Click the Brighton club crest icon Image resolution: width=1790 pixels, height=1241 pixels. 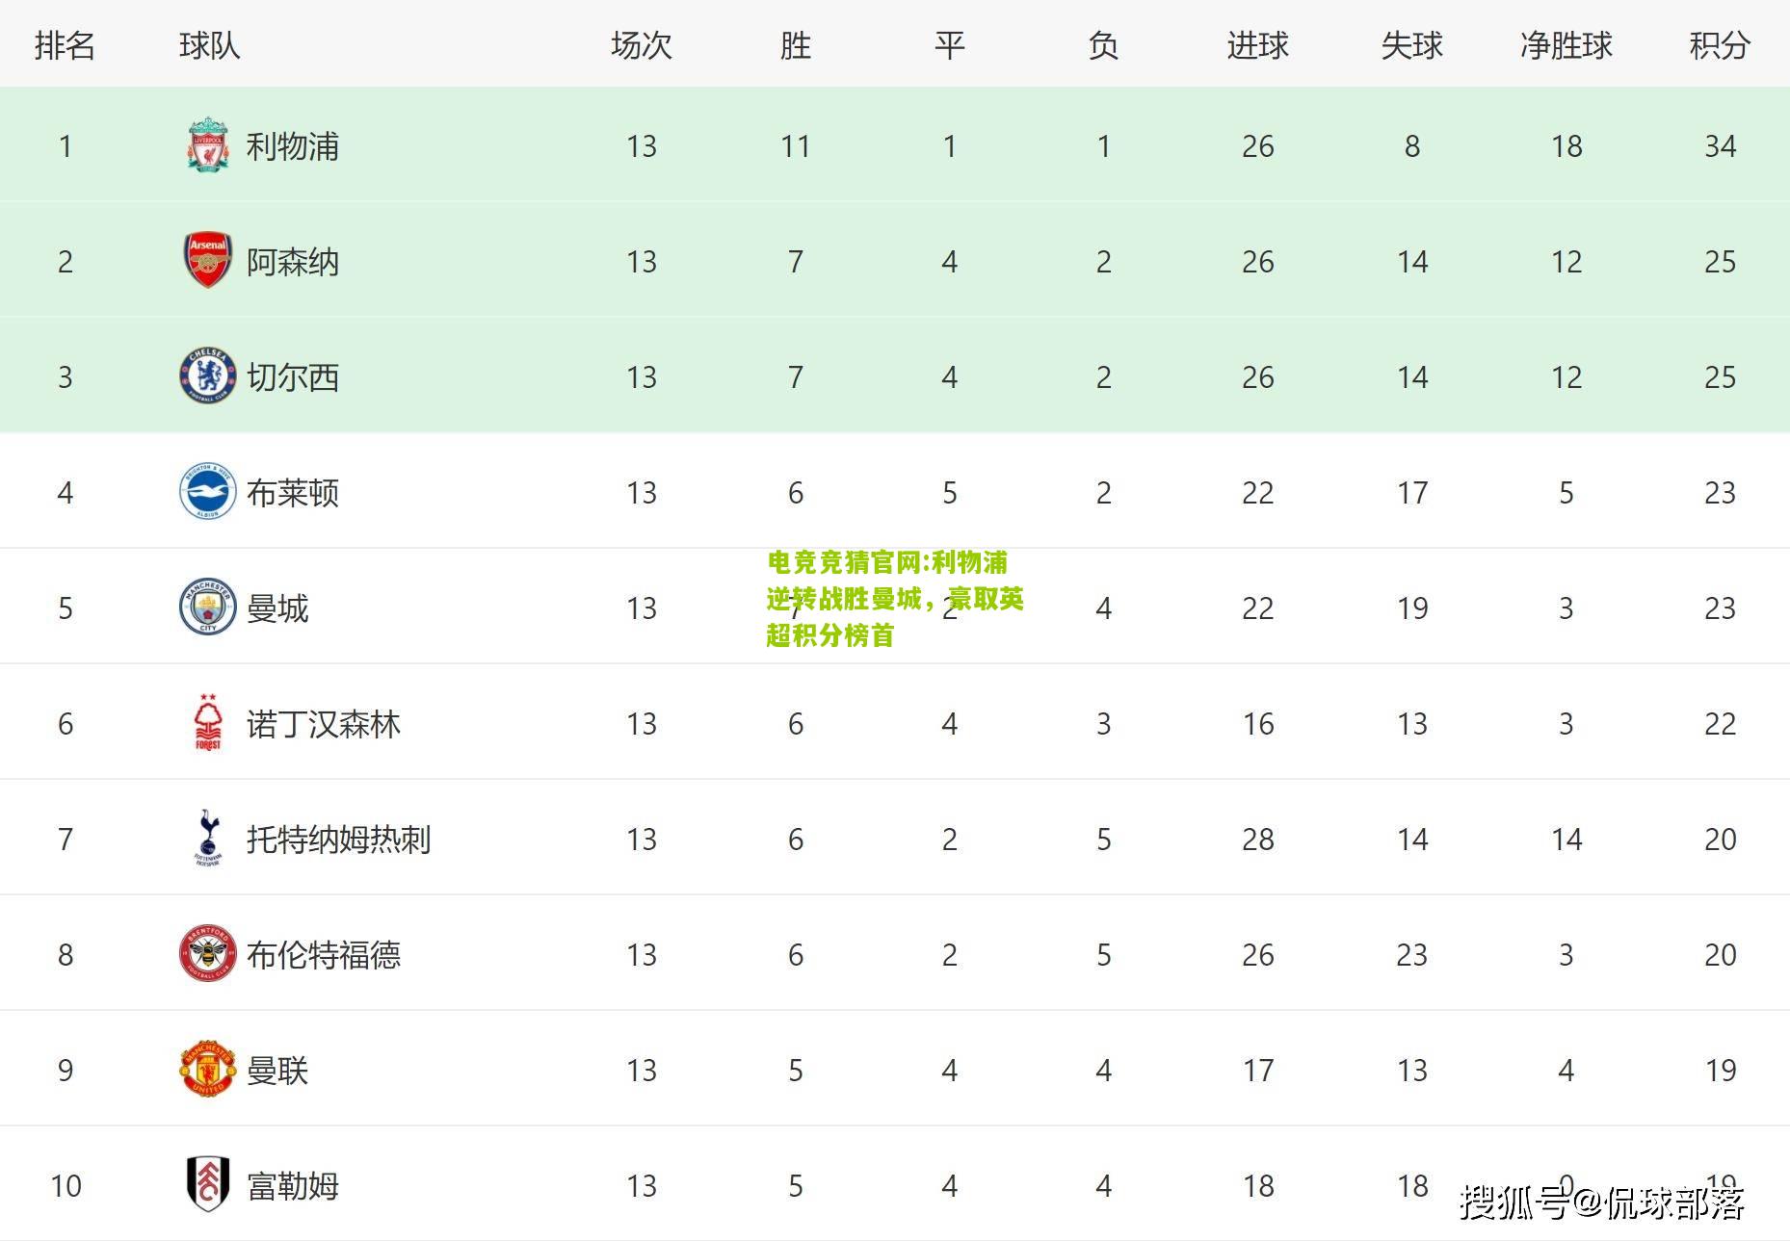point(207,491)
